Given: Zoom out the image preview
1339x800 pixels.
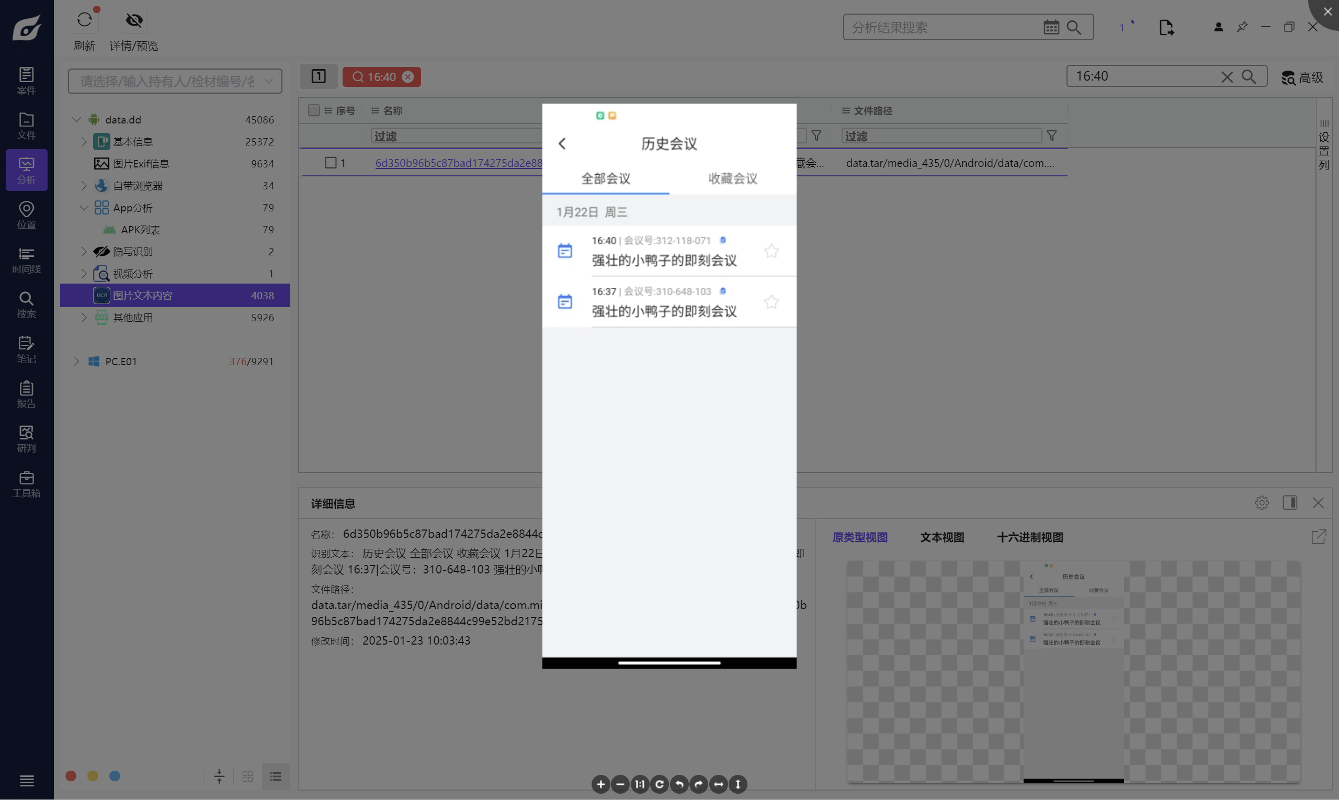Looking at the screenshot, I should [620, 784].
